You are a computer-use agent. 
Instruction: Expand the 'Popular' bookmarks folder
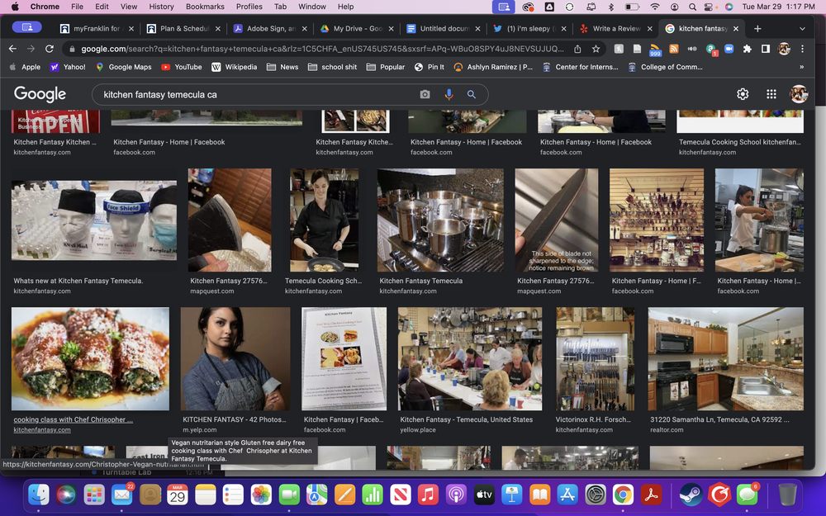(386, 67)
